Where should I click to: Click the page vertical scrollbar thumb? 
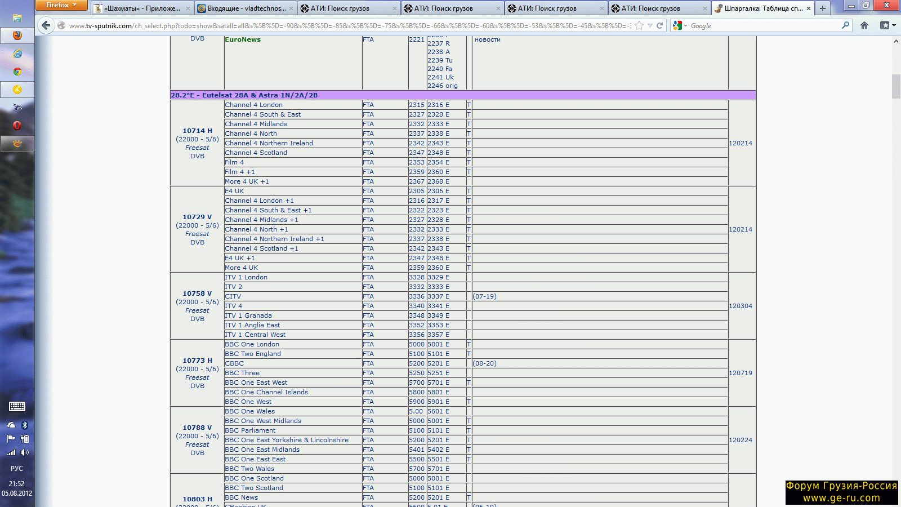tap(896, 86)
